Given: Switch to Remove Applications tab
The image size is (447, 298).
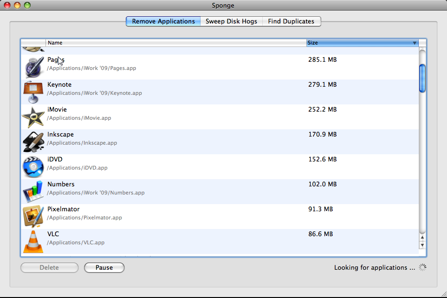Looking at the screenshot, I should pos(163,22).
